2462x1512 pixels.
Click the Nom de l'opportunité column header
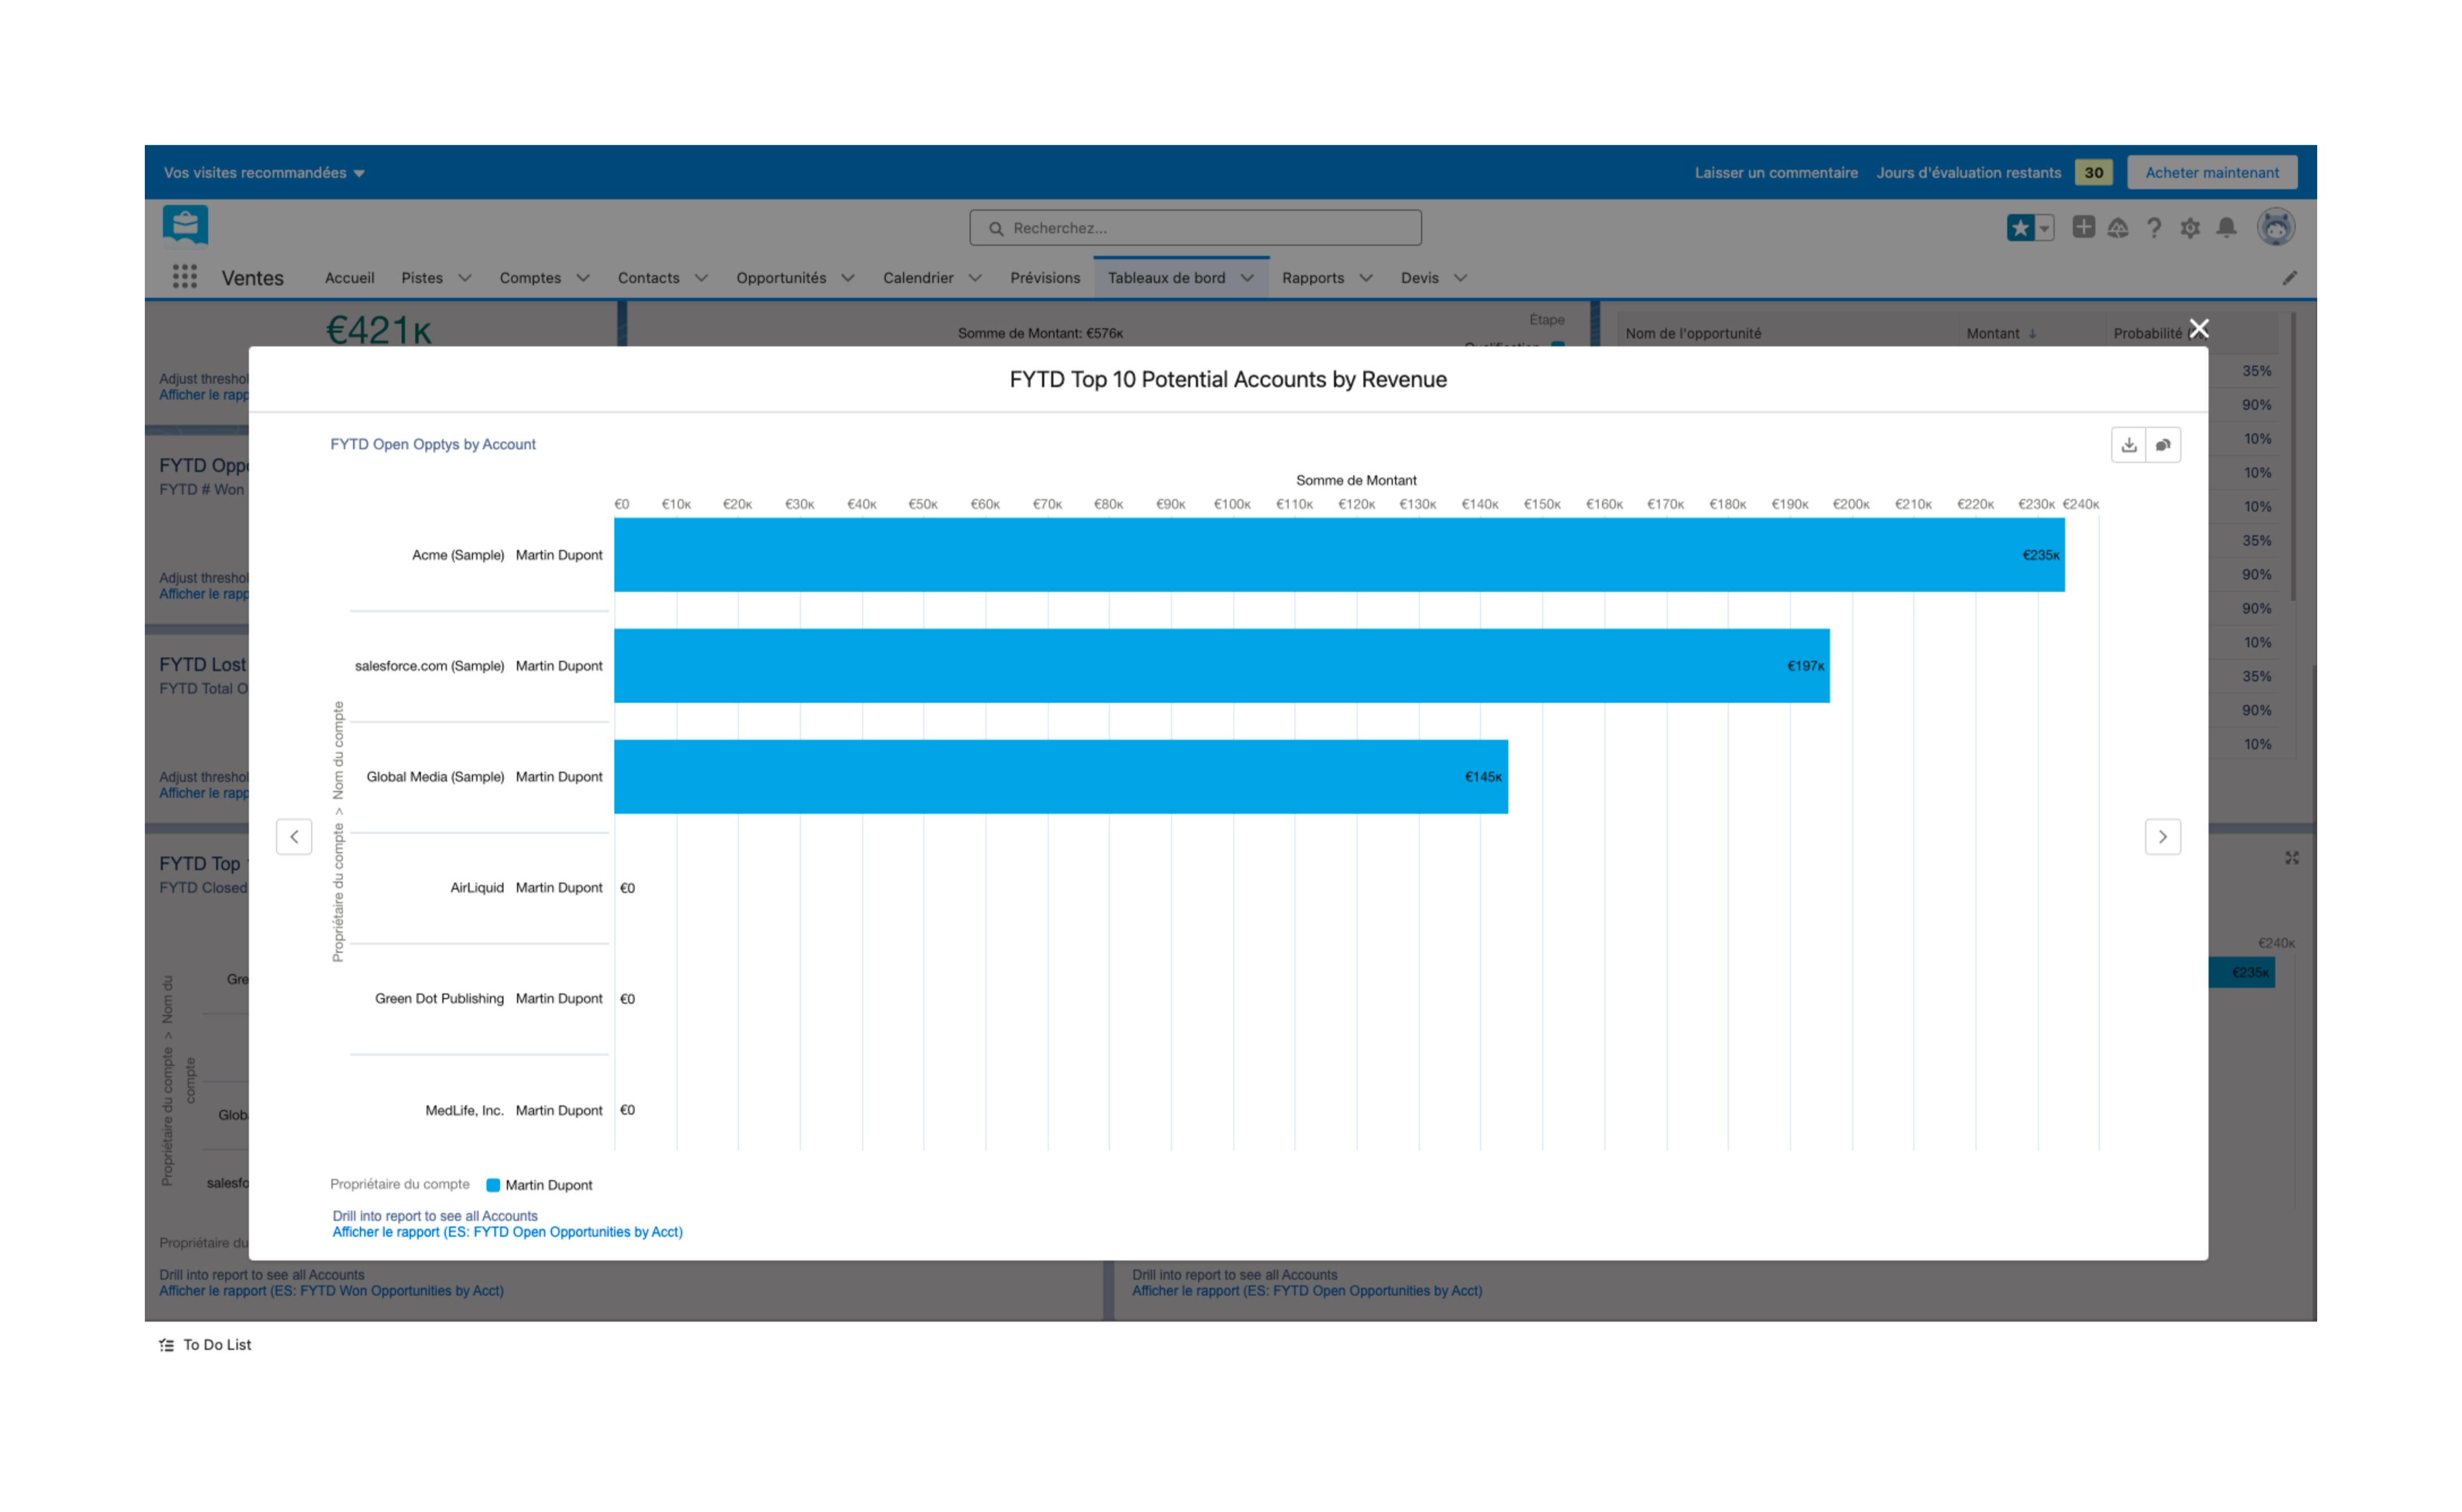coord(1693,334)
